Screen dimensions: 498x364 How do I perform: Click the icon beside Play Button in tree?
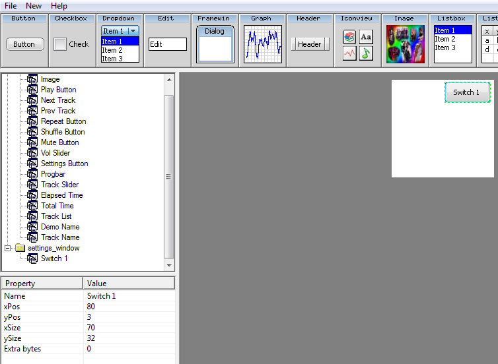click(x=32, y=90)
